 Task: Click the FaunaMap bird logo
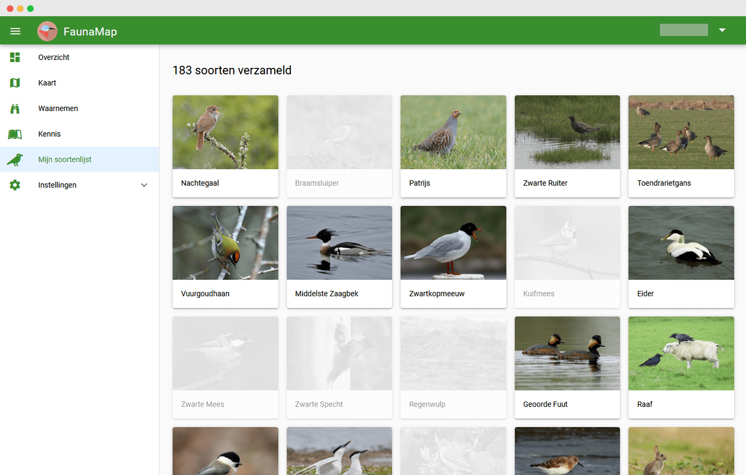47,31
